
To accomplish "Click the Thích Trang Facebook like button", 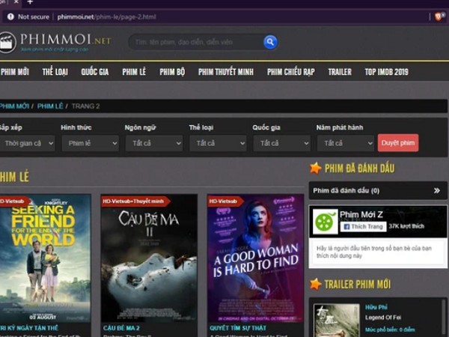I will pos(363,227).
